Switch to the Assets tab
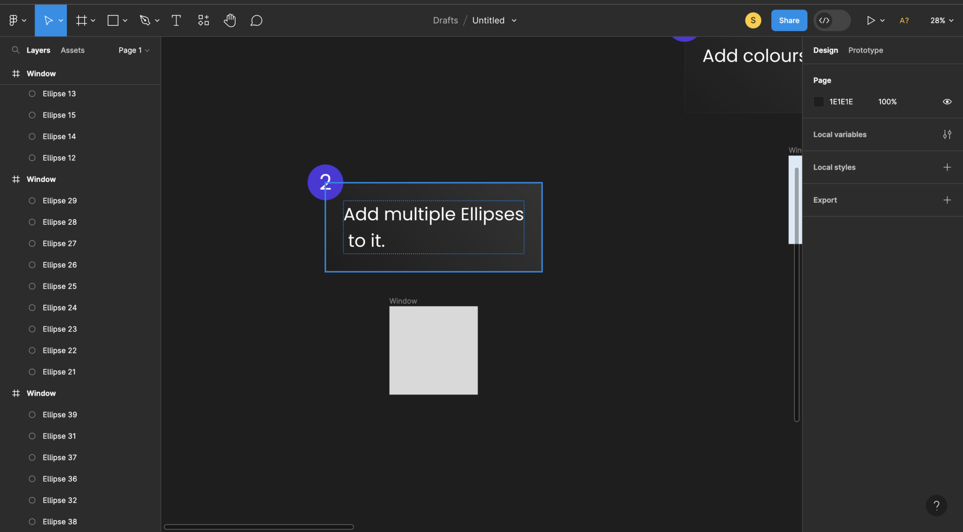Image resolution: width=963 pixels, height=532 pixels. pos(72,50)
